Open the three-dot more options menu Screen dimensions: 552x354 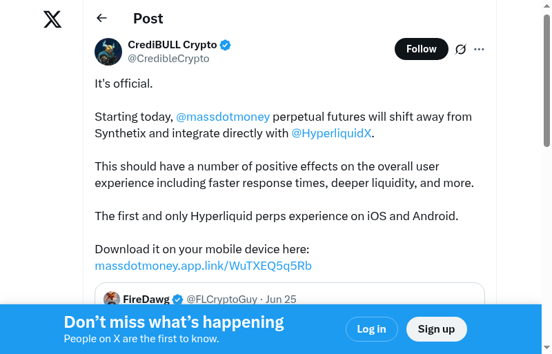(x=480, y=49)
